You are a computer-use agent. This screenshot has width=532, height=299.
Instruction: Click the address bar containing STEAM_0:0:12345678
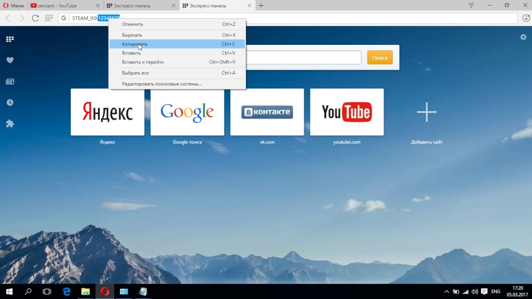point(288,18)
